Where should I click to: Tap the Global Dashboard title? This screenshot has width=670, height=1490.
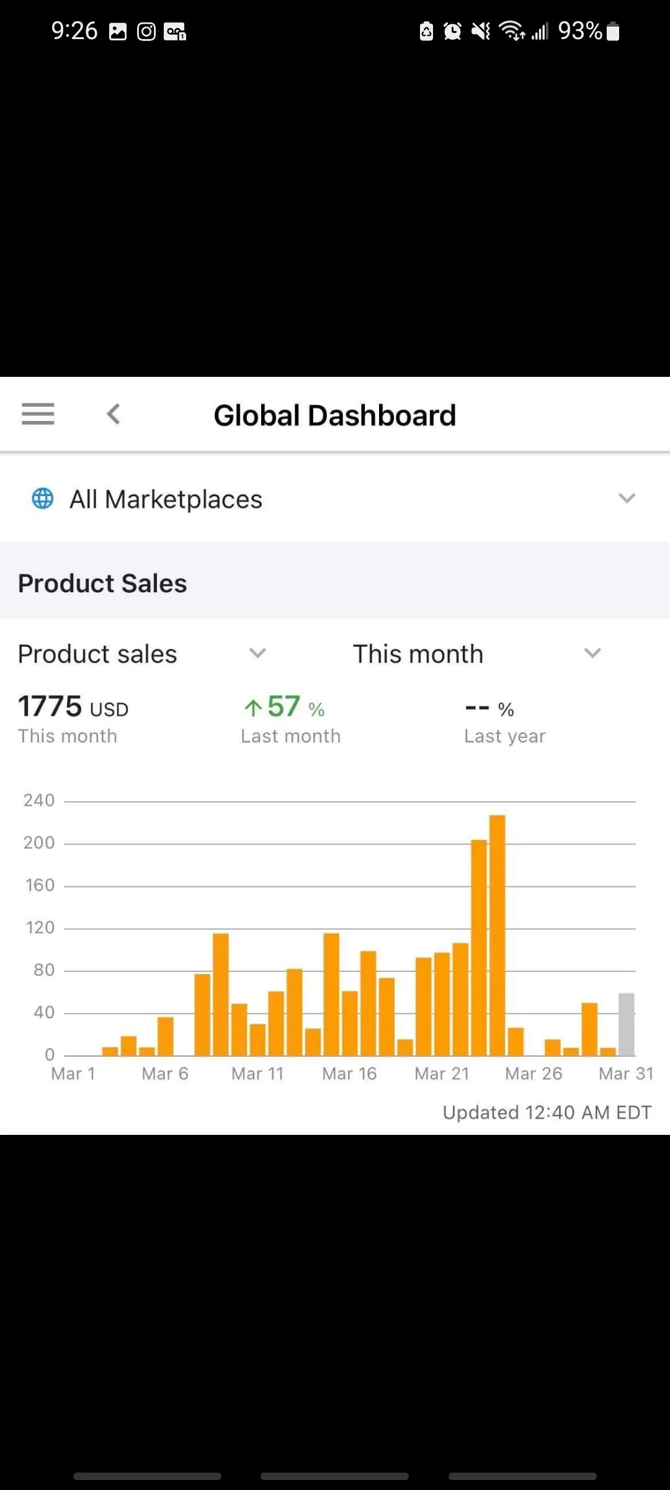click(335, 415)
